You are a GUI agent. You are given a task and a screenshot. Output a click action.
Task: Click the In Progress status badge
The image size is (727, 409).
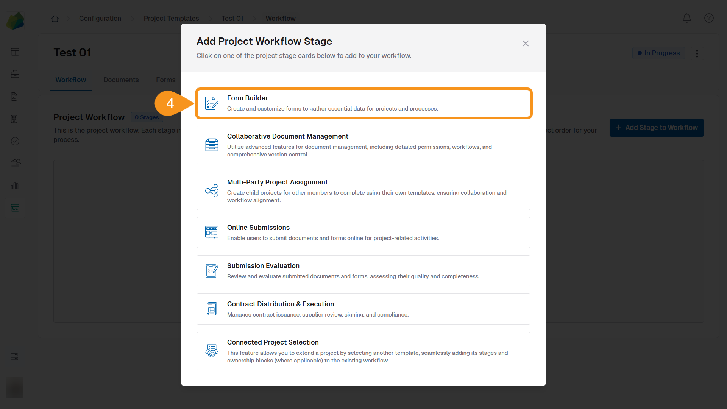658,53
